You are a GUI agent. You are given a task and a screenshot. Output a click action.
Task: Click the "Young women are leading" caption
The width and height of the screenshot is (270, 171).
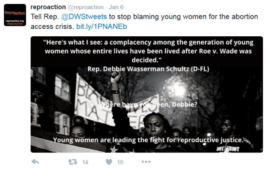(x=146, y=139)
